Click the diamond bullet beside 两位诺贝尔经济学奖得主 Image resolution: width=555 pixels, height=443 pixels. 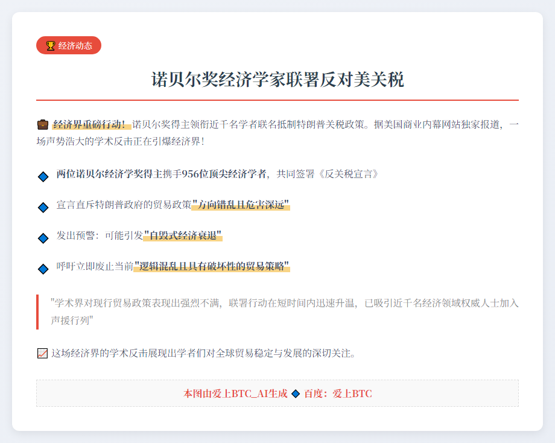[43, 176]
